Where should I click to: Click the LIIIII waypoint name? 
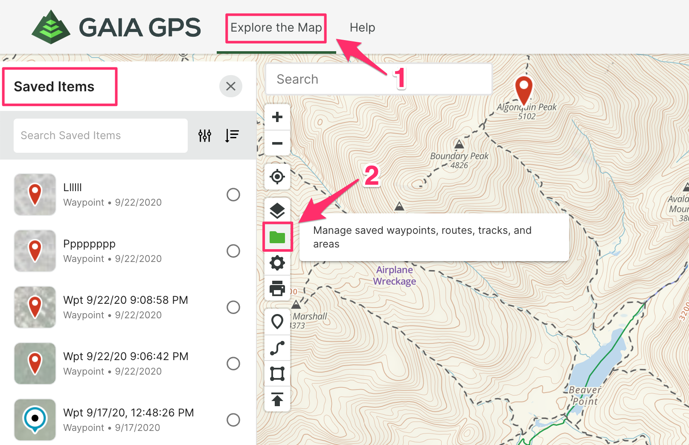click(x=73, y=187)
